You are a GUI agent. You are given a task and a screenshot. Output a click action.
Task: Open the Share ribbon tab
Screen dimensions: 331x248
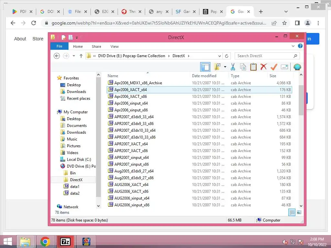pos(96,46)
